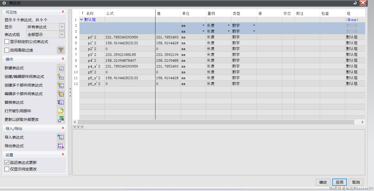This screenshot has width=374, height=191.
Task: Click the horizontal scrollbar right arrow
Action: click(362, 122)
